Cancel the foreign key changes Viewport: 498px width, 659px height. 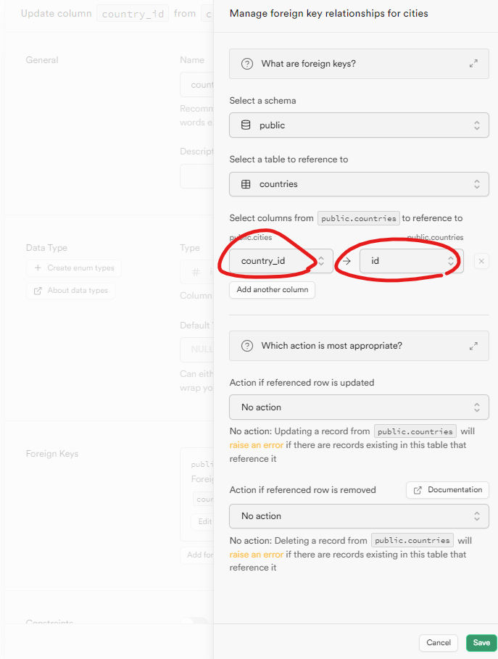click(439, 642)
